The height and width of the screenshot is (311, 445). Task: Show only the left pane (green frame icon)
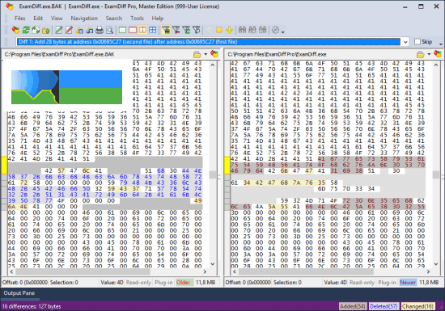coord(123,30)
